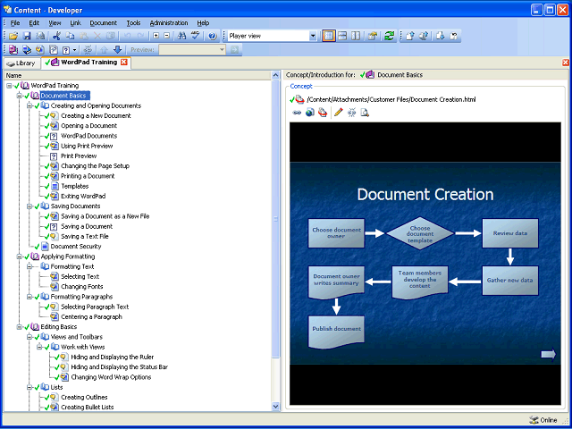Click the Find binoculars icon

[x=181, y=36]
